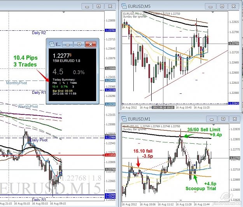Image resolution: width=243 pixels, height=207 pixels.
Task: Click the 1.22986 price tag on the M15 axis
Action: [110, 138]
